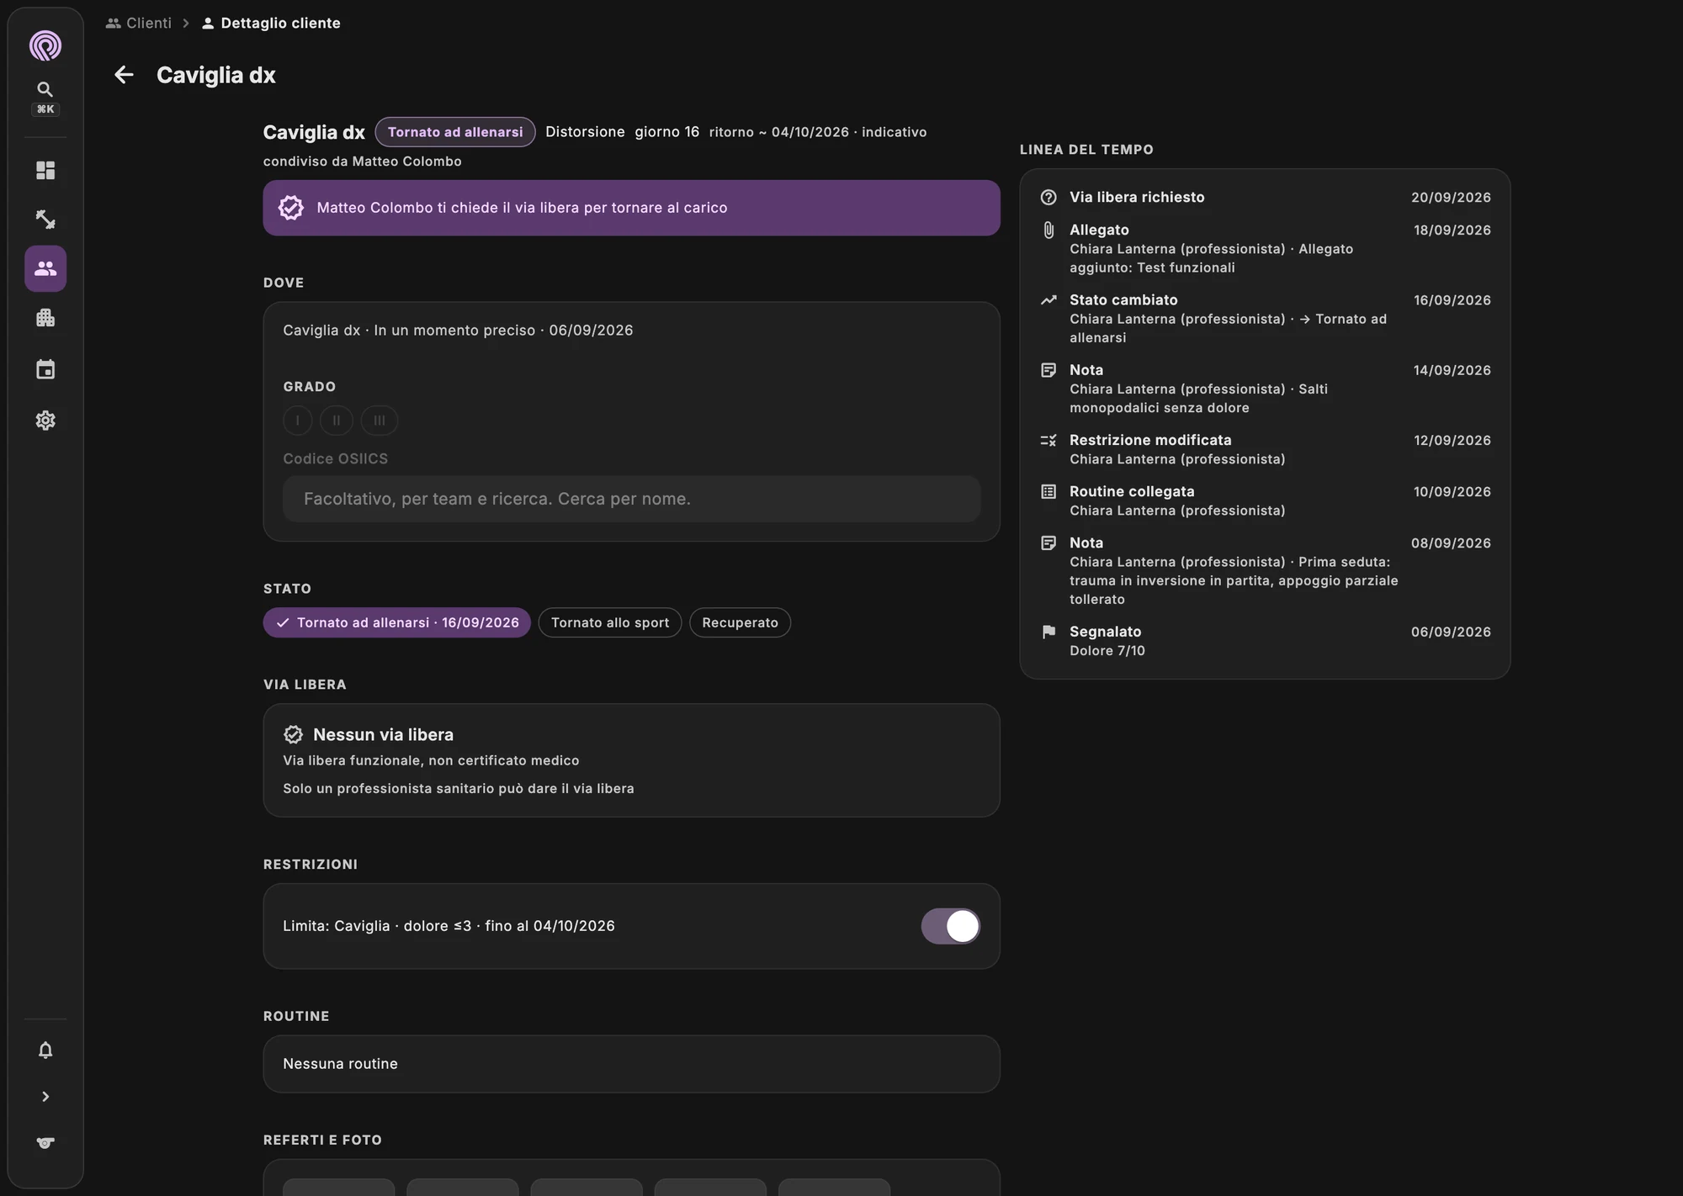Focus the Codice OSIICS search field
This screenshot has height=1196, width=1683.
[631, 499]
